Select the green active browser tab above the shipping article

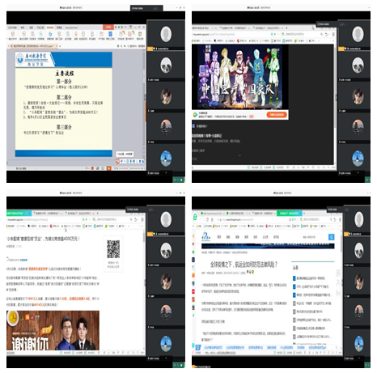click(290, 213)
